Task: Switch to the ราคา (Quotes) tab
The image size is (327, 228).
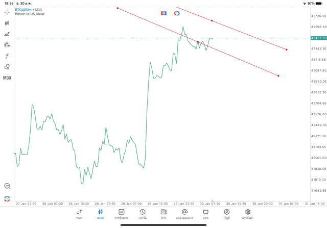Action: [79, 214]
